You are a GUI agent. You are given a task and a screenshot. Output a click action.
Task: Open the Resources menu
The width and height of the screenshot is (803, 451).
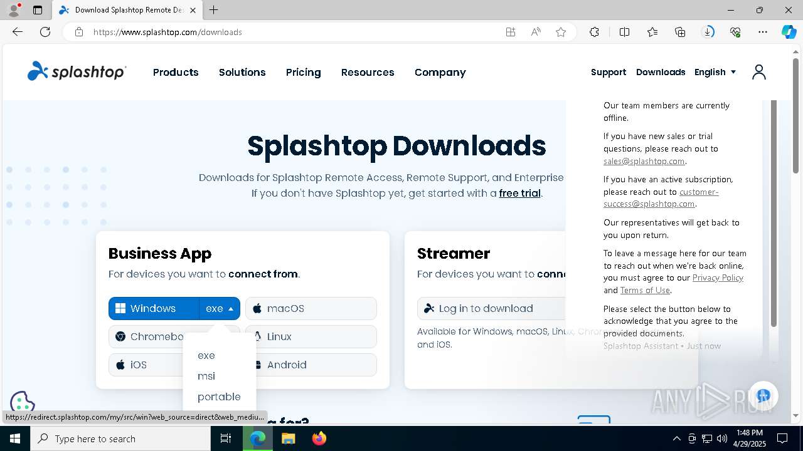(x=368, y=72)
